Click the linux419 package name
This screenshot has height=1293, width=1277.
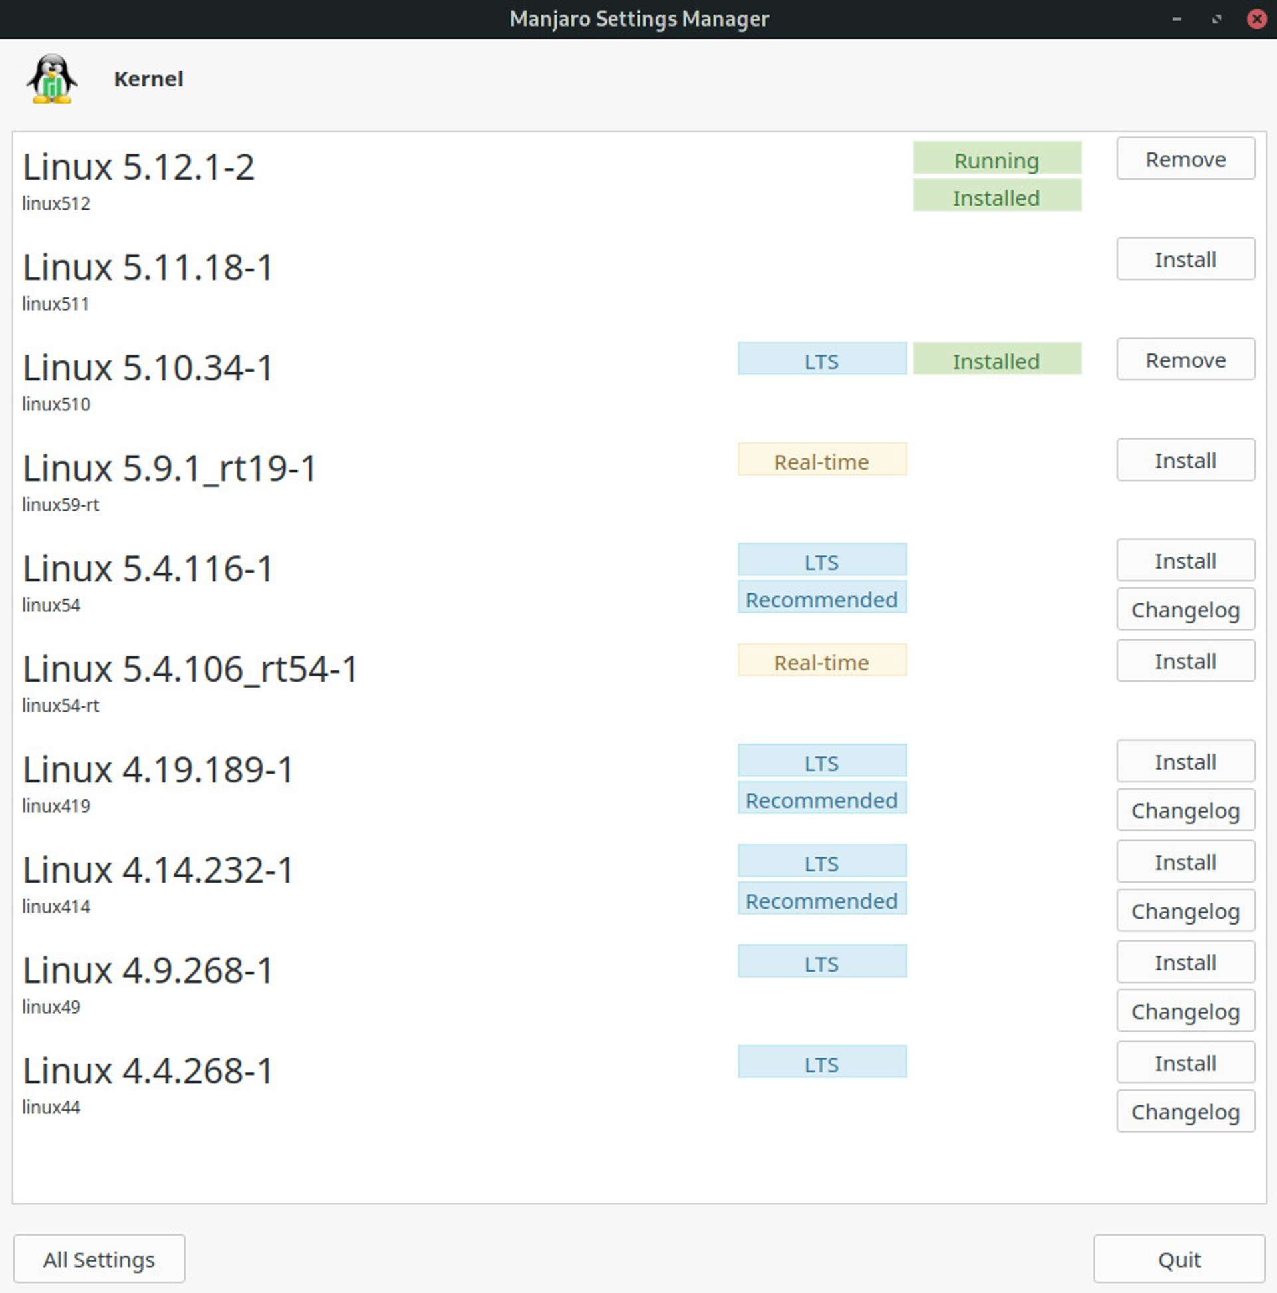tap(57, 805)
